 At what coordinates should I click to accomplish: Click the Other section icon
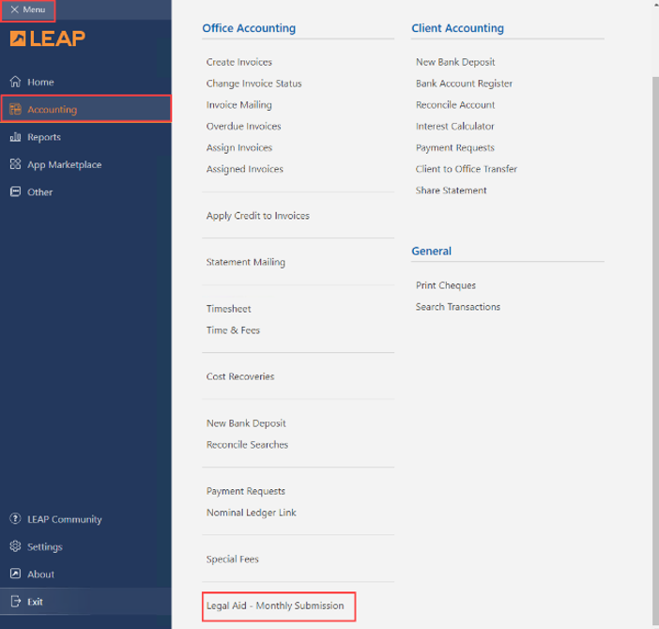pos(15,192)
